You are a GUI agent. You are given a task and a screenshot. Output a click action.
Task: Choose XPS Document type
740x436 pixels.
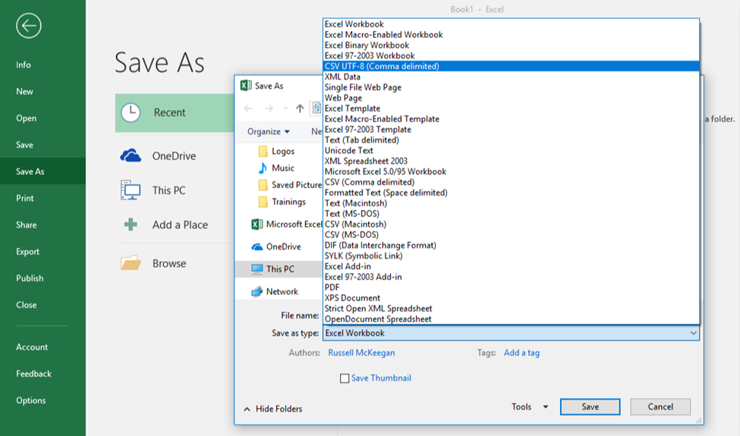tap(511, 298)
